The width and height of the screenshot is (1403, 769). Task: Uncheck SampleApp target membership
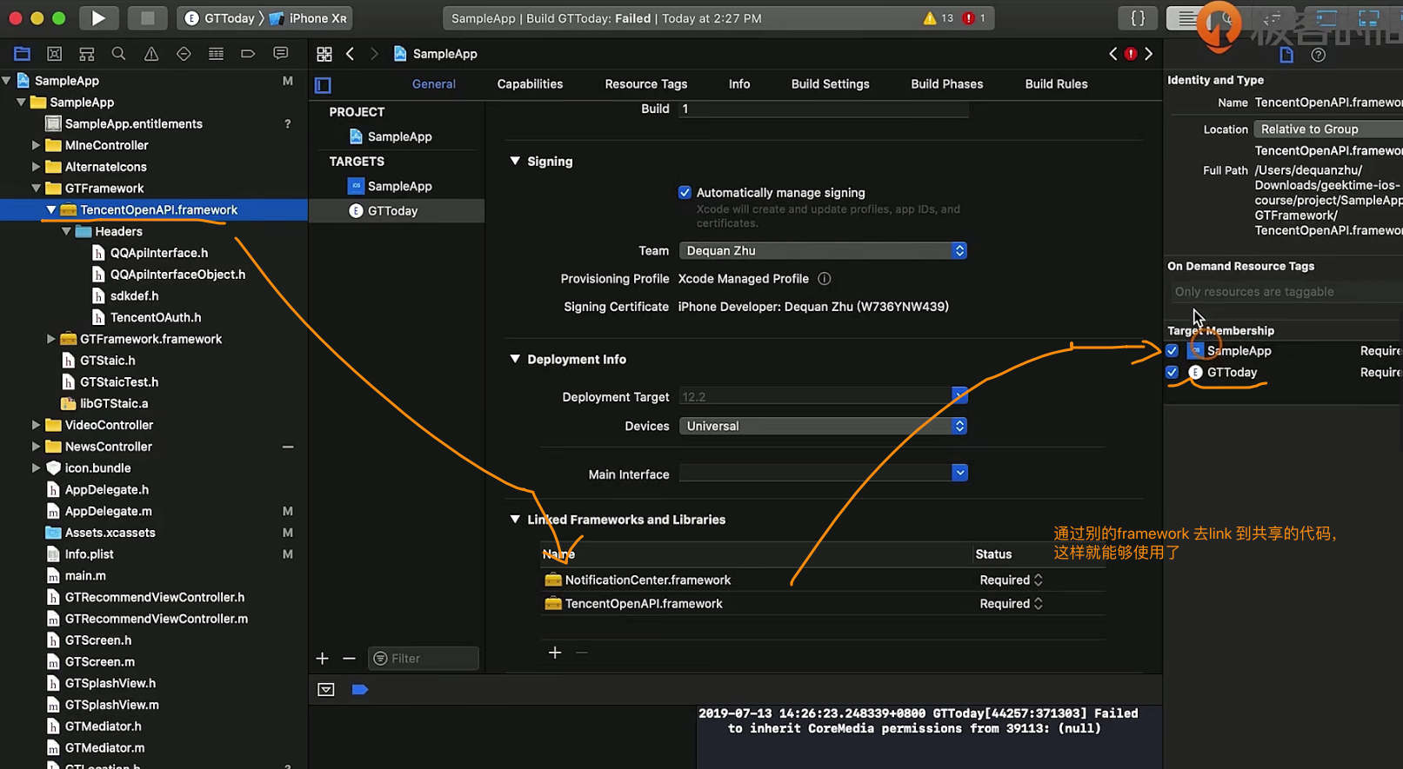(1173, 351)
